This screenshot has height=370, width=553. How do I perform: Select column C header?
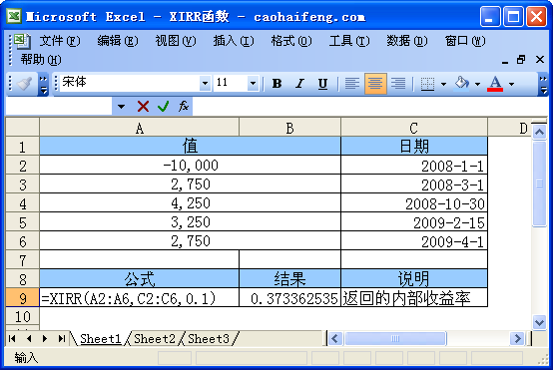pos(414,128)
